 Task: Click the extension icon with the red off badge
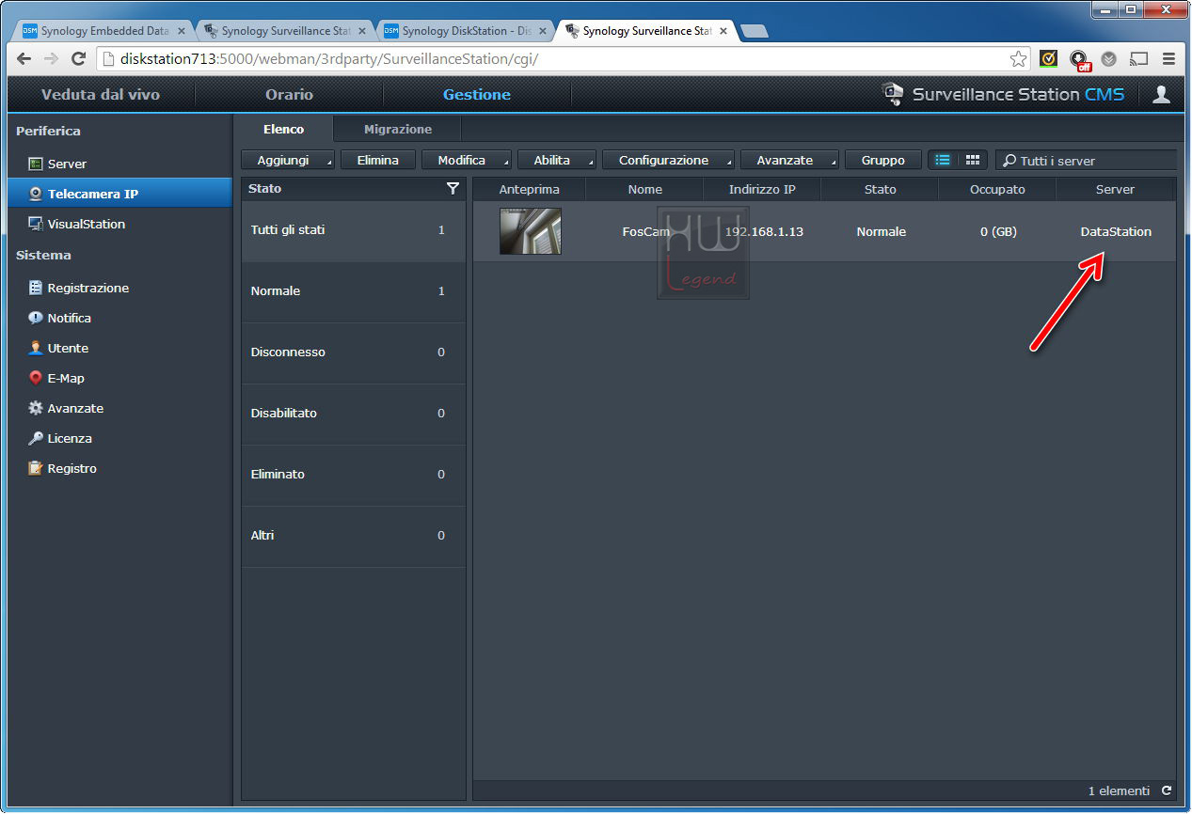coord(1080,60)
